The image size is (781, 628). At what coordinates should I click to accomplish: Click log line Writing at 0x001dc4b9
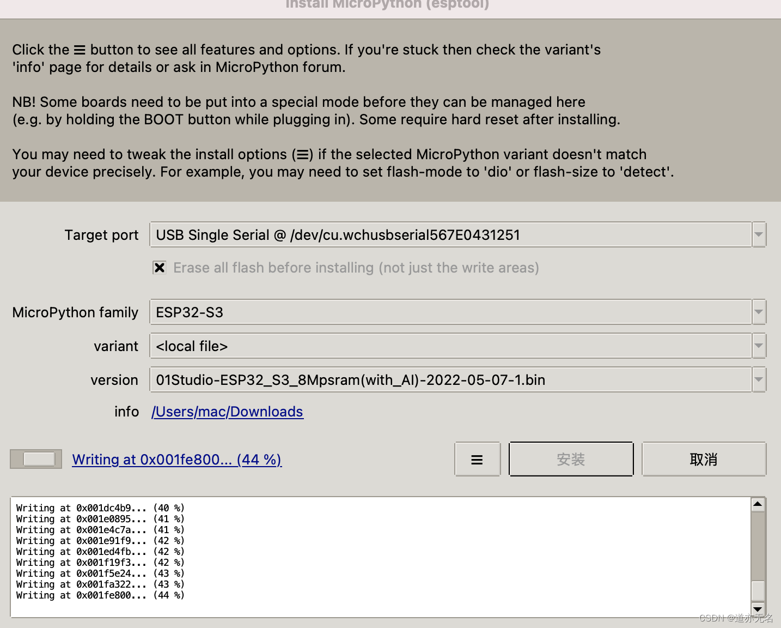pos(101,508)
